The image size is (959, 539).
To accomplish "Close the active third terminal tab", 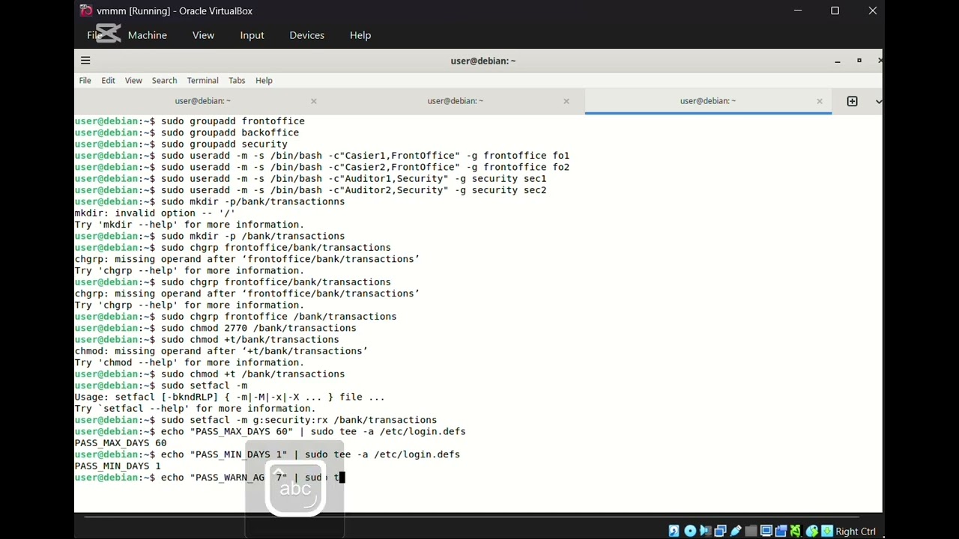I will 820,101.
